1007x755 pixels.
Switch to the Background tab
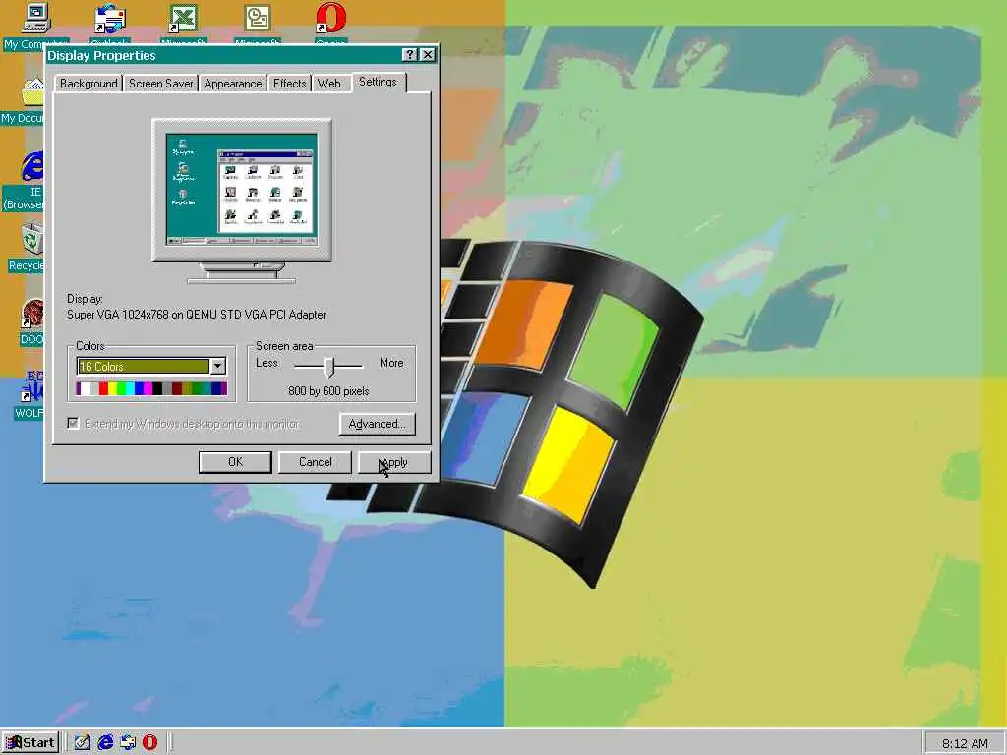click(x=89, y=84)
